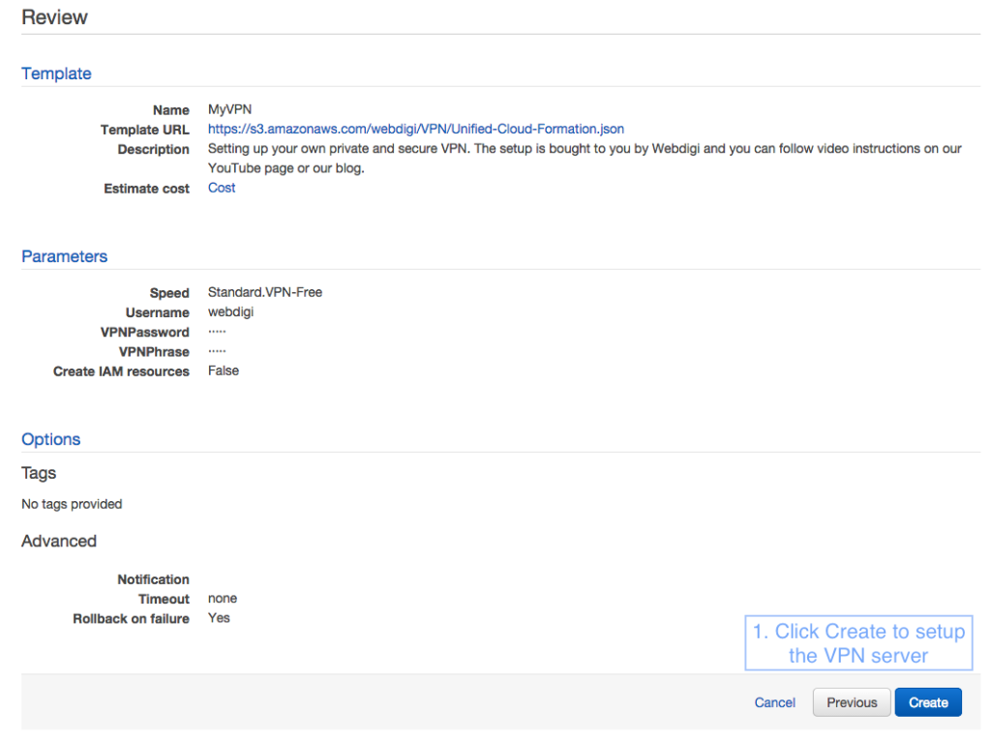991x739 pixels.
Task: Click the Rollback on failure Yes value
Action: 218,618
